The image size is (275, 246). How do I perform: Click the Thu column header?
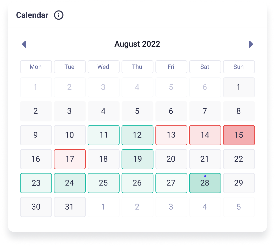pos(137,67)
